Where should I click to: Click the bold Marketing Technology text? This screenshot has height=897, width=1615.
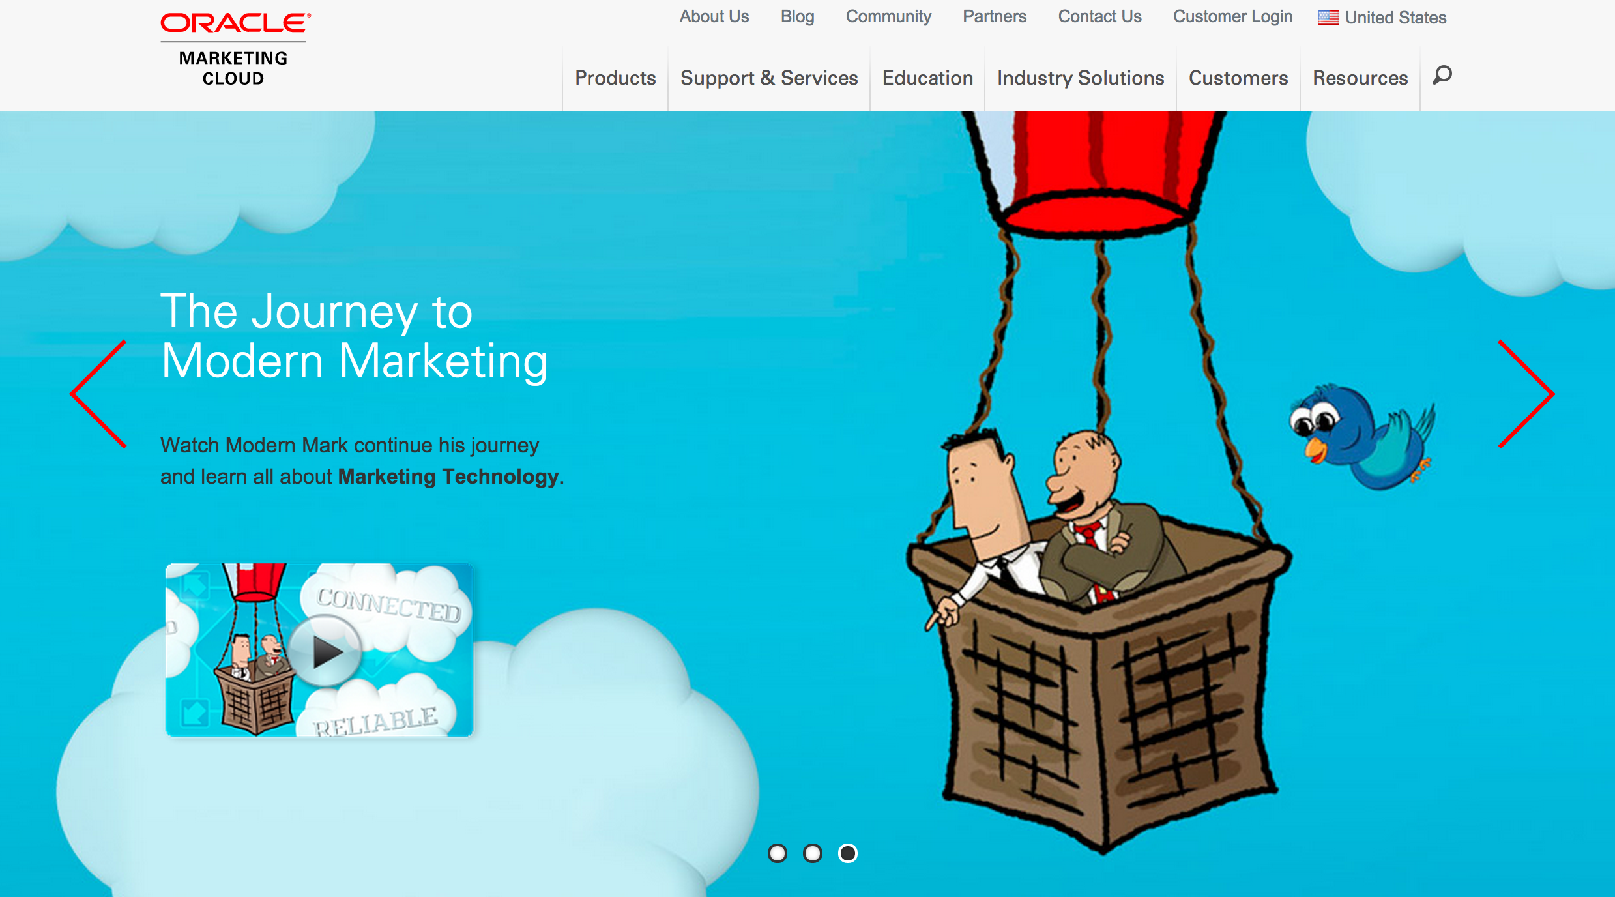coord(448,477)
